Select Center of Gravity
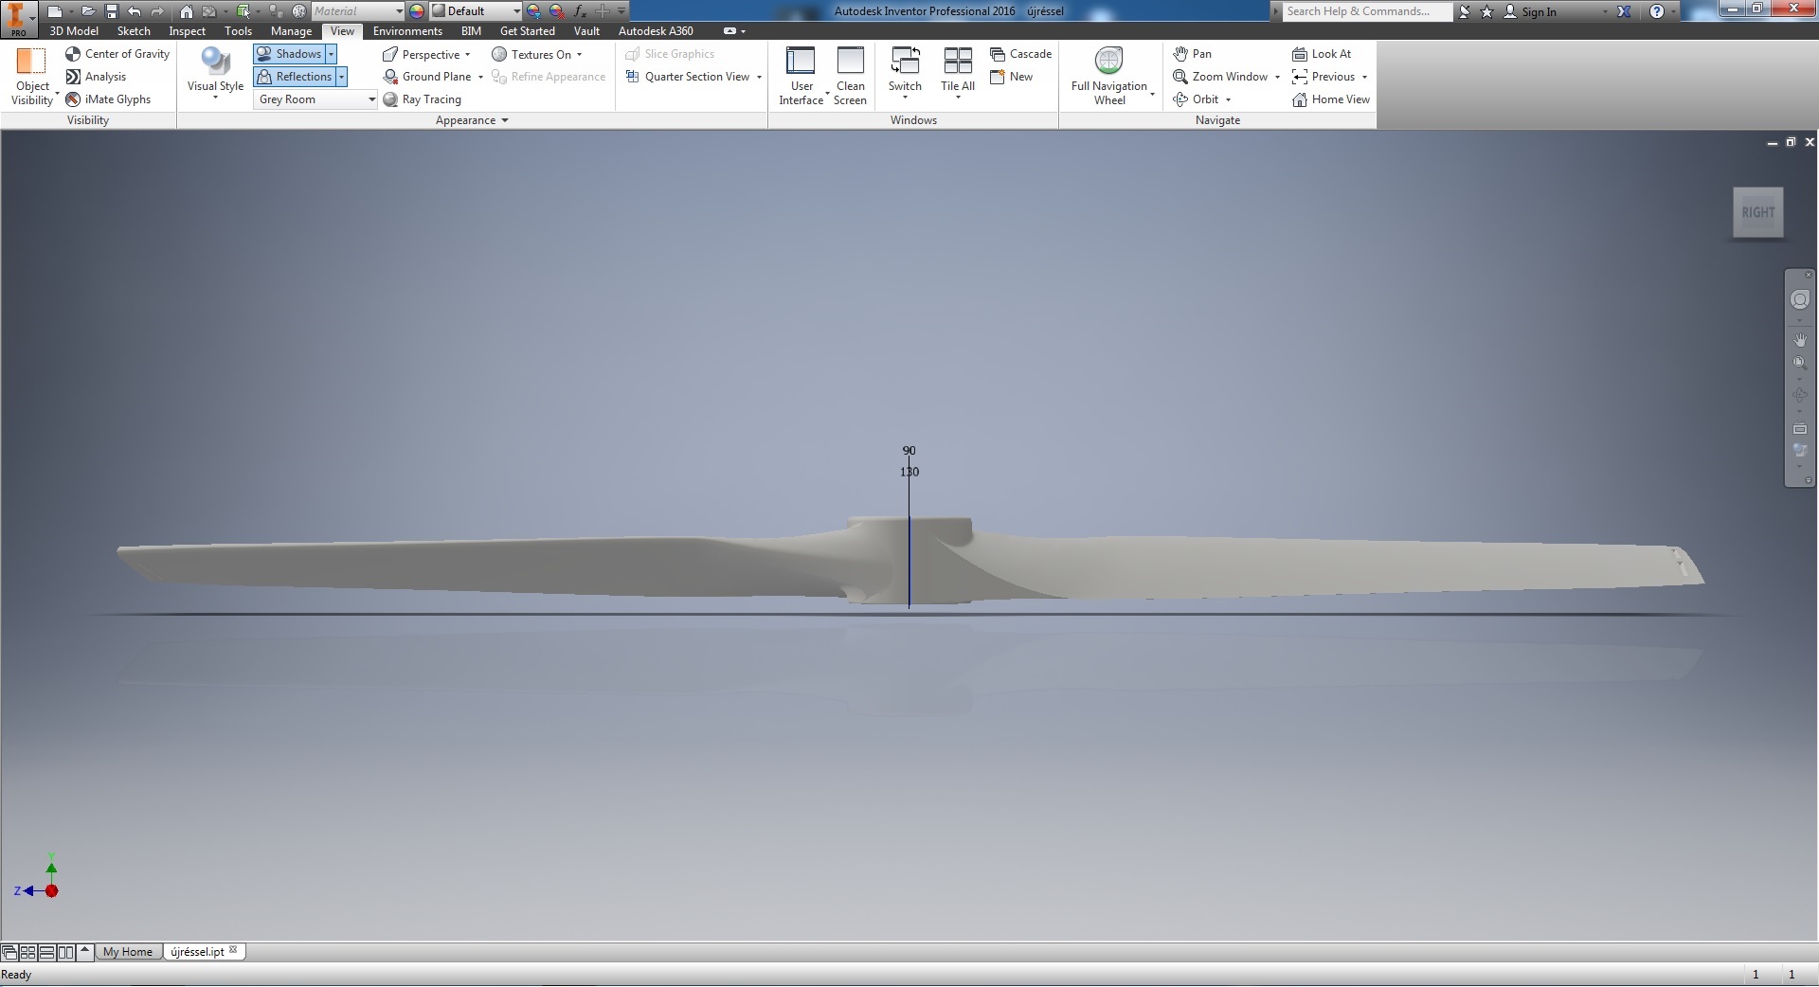Screen dimensions: 1819x987 [117, 54]
